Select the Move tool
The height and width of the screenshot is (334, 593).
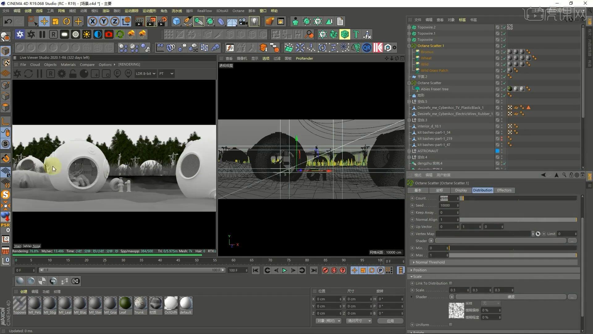[44, 21]
